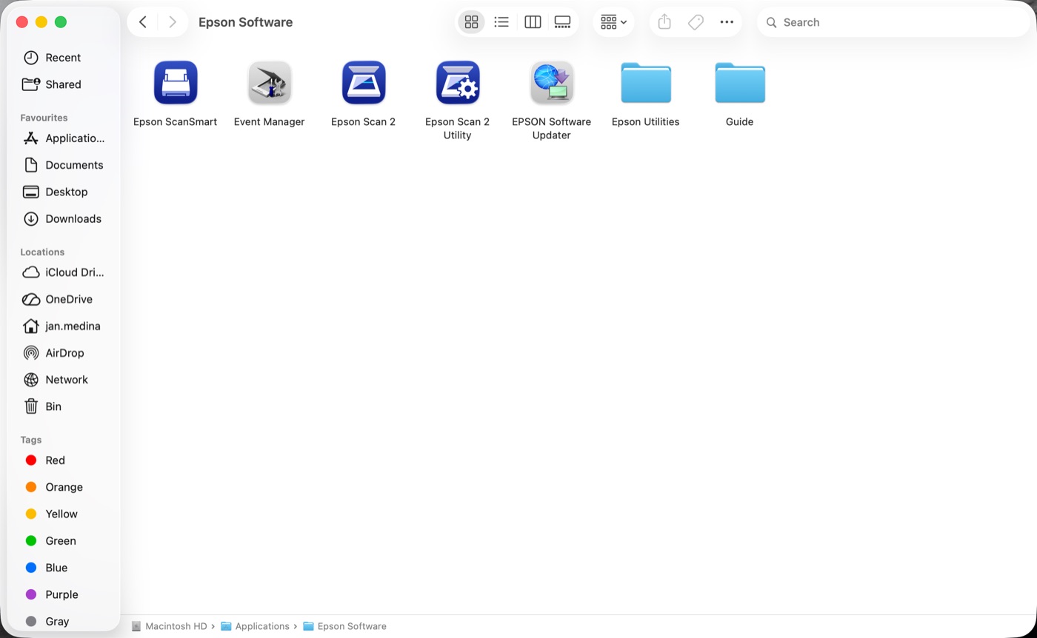Screen dimensions: 1037x638
Task: Switch to column view
Action: tap(533, 22)
